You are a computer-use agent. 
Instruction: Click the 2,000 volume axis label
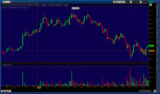coord(151,68)
